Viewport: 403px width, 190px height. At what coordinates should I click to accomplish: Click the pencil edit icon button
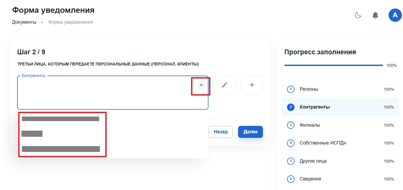click(x=225, y=85)
